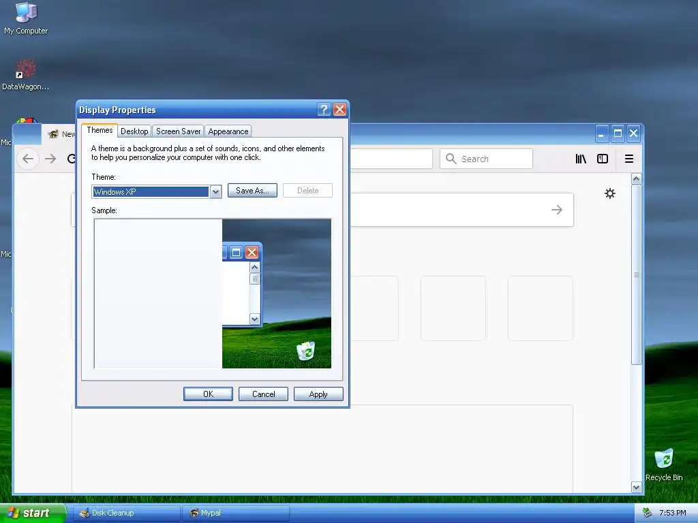Image resolution: width=698 pixels, height=523 pixels.
Task: Close the Display Properties dialog
Action: 339,110
